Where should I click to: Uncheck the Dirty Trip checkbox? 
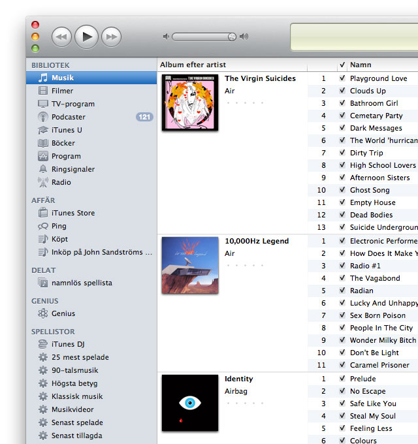342,153
